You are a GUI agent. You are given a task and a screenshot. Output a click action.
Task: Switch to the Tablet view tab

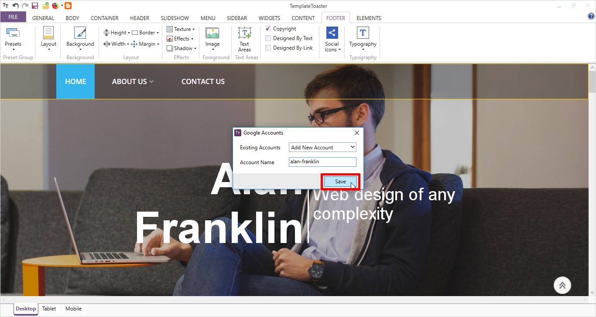tap(49, 309)
